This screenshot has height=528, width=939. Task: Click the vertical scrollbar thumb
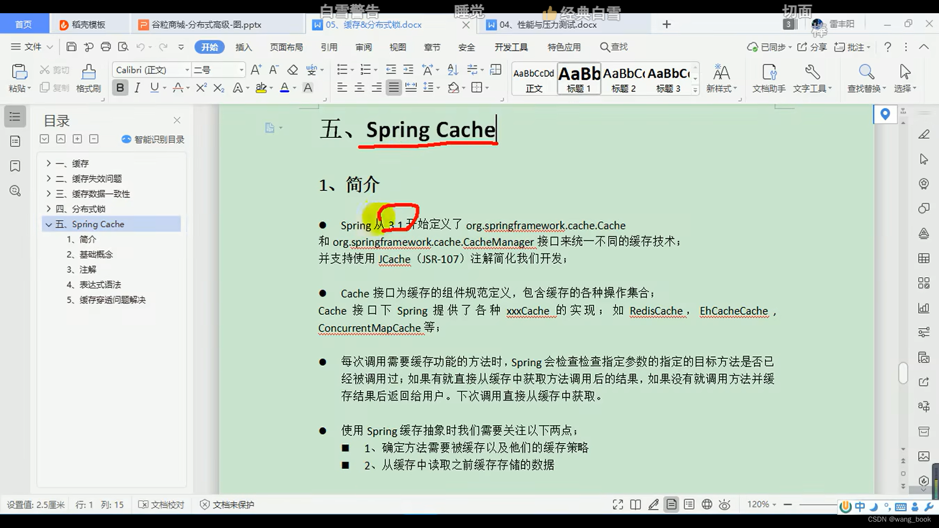pos(903,373)
